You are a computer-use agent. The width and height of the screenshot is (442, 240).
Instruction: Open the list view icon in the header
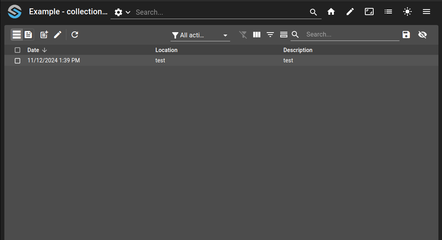pyautogui.click(x=388, y=12)
